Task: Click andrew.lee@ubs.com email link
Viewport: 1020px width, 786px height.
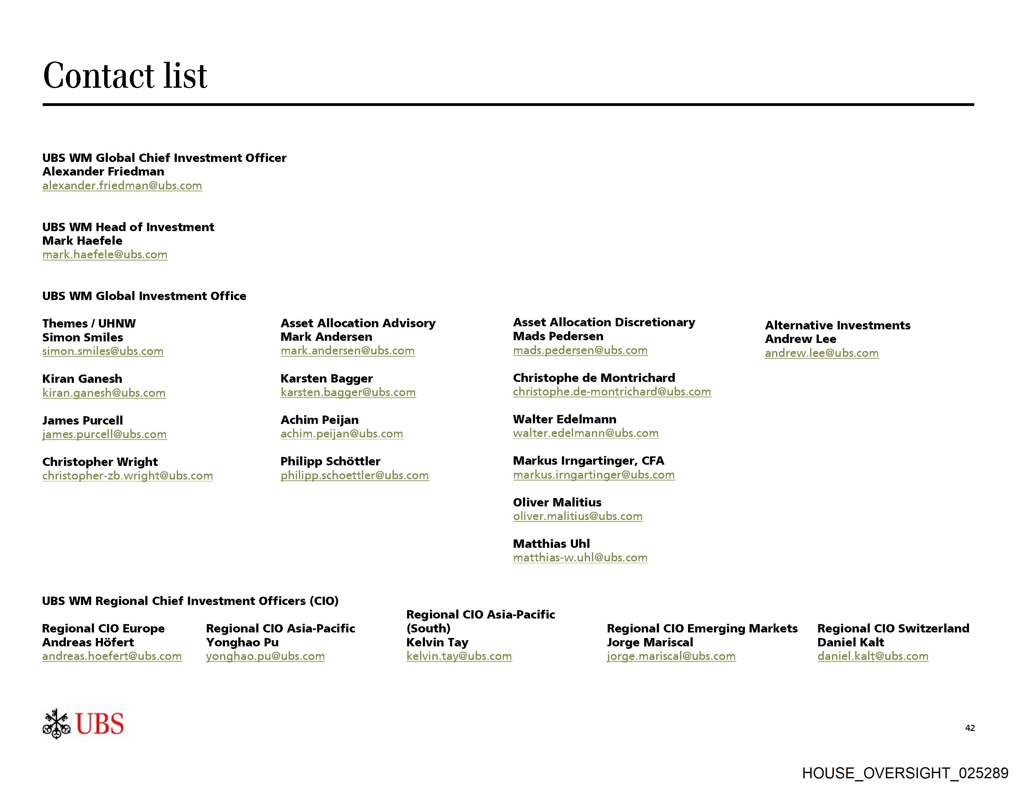Action: pos(822,353)
